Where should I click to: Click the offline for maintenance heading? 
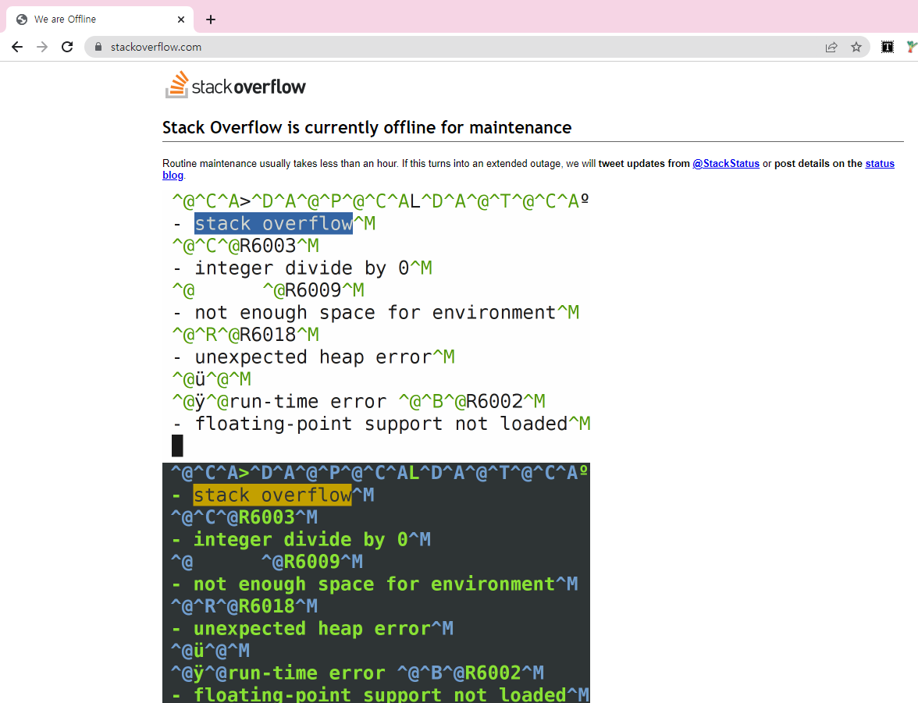(x=367, y=128)
